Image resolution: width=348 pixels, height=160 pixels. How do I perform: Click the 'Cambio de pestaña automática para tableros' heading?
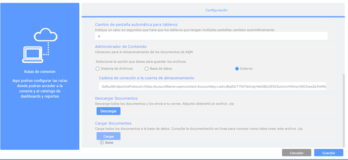click(136, 25)
